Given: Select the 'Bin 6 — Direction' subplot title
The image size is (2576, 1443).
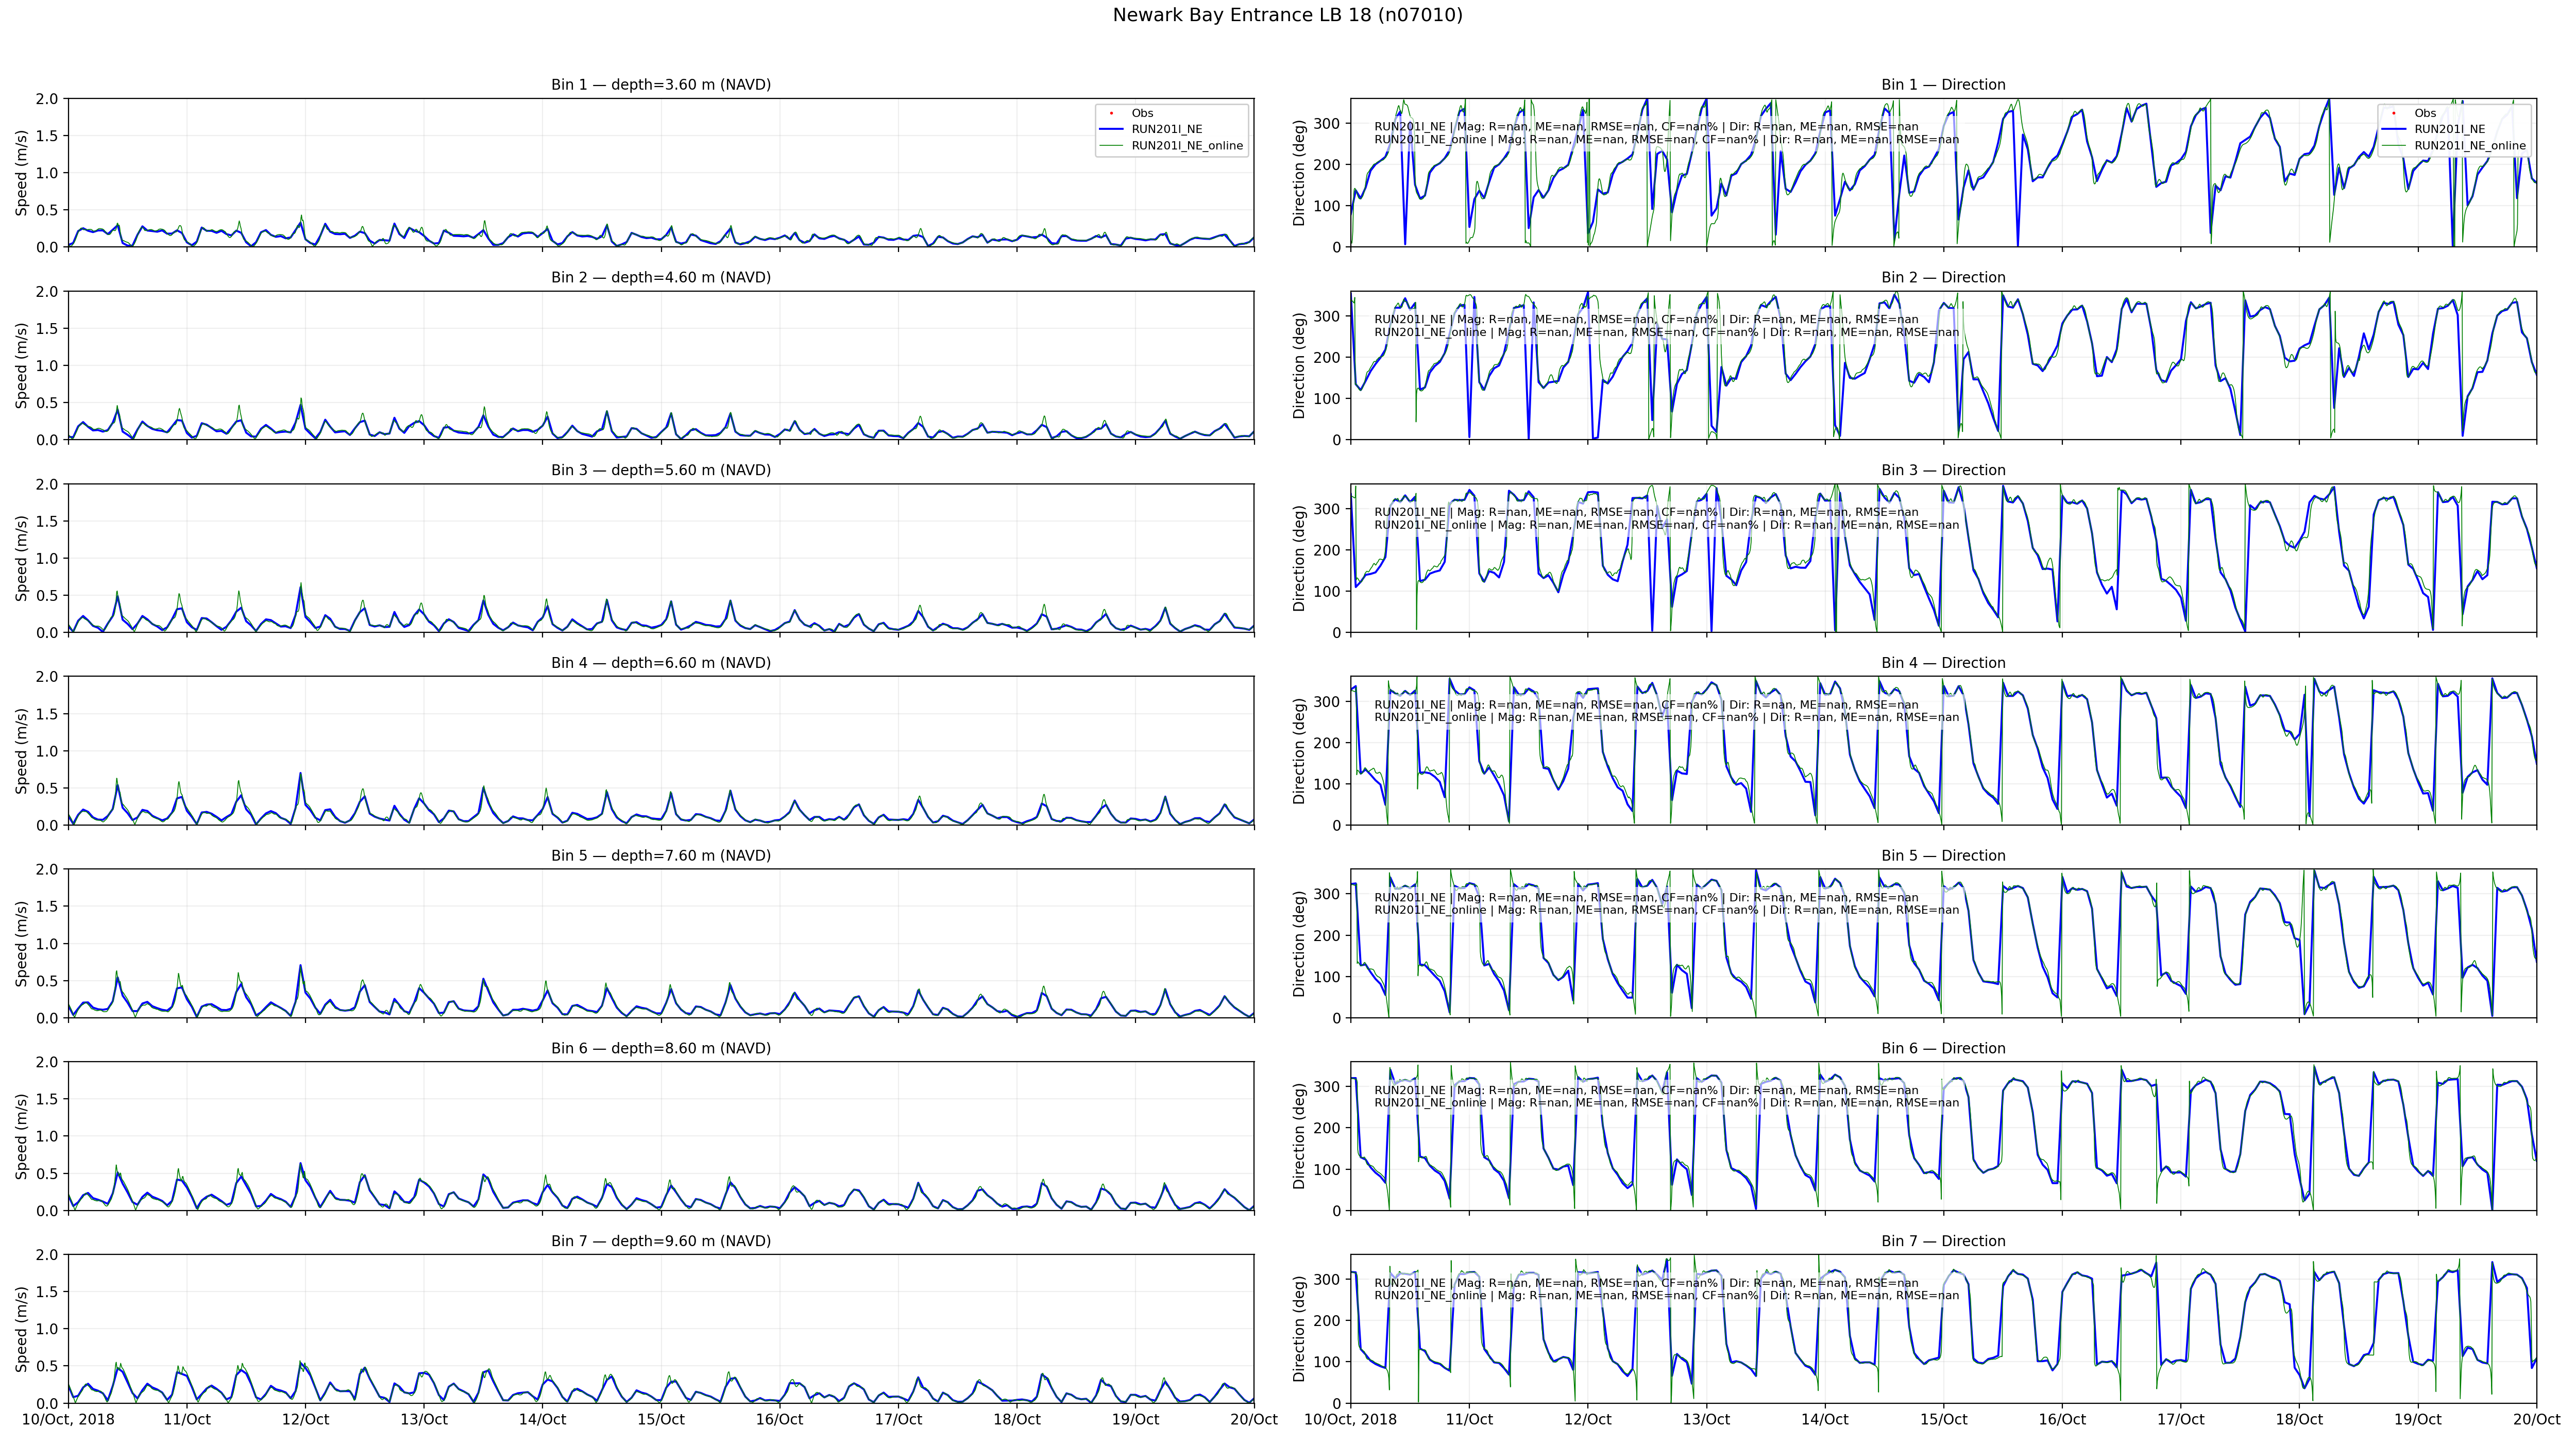Looking at the screenshot, I should (x=1943, y=1049).
